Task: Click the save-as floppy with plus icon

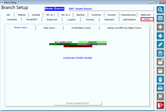Action: coord(160,62)
